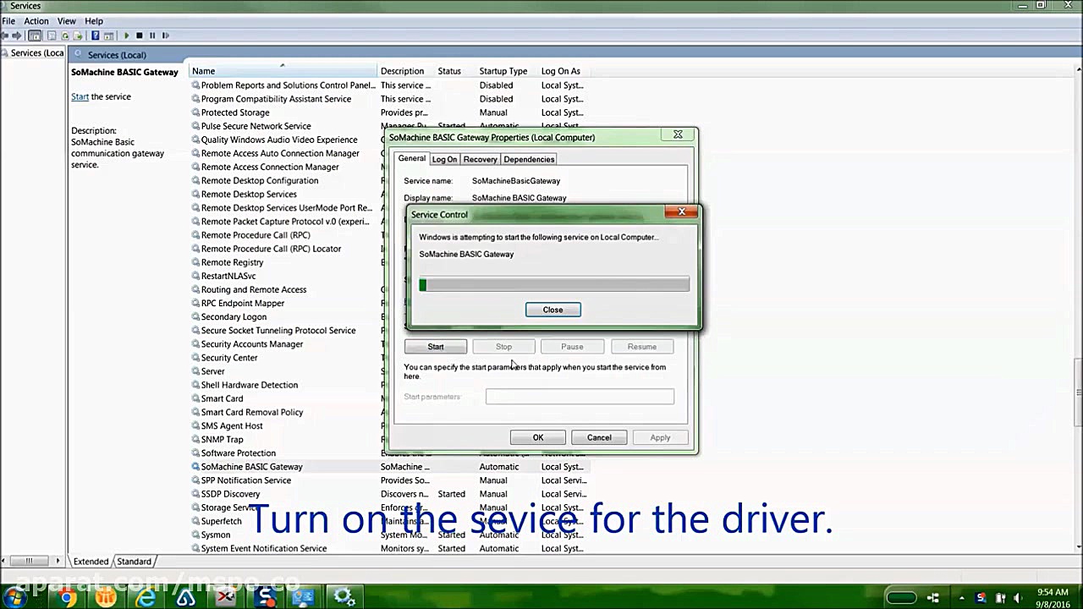Sort by the Status column header
This screenshot has width=1083, height=609.
point(455,71)
